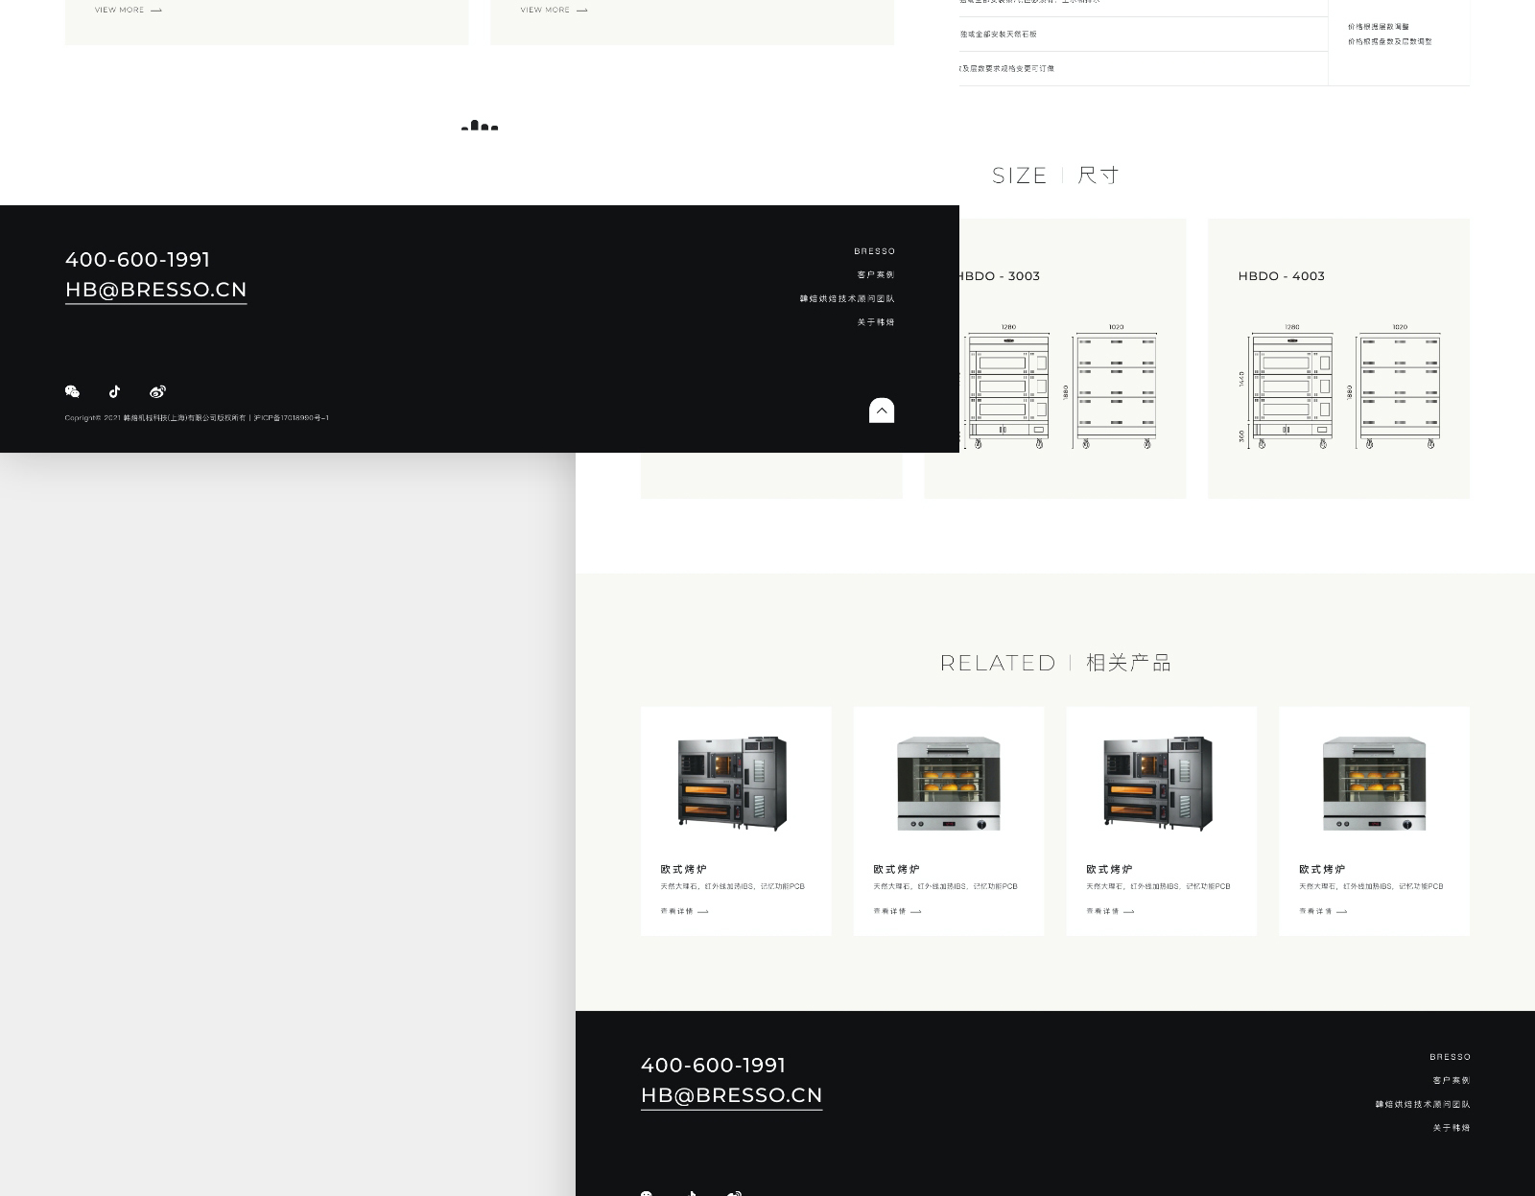Select 关于韩焙 in the upper footer menu
Viewport: 1535px width, 1196px height.
[875, 322]
